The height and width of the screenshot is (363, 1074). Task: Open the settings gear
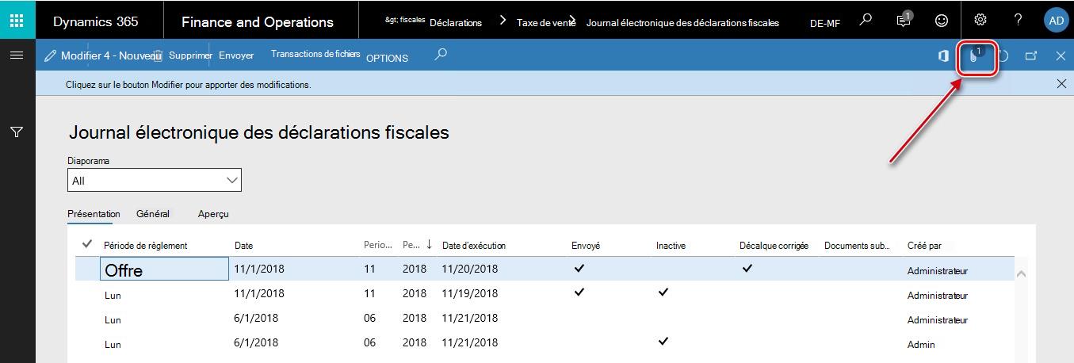tap(980, 20)
